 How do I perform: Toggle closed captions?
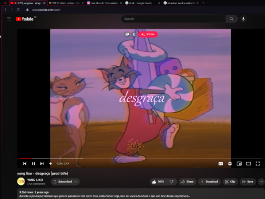[221, 163]
